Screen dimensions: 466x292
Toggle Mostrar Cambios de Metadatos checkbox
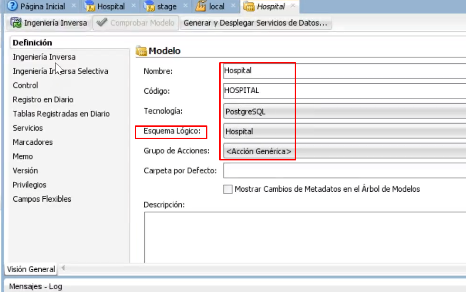(228, 189)
